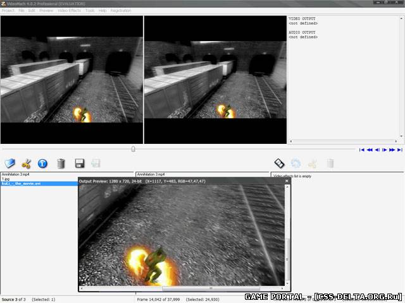Close the Output Preview window
This screenshot has height=303, width=405.
pyautogui.click(x=287, y=181)
